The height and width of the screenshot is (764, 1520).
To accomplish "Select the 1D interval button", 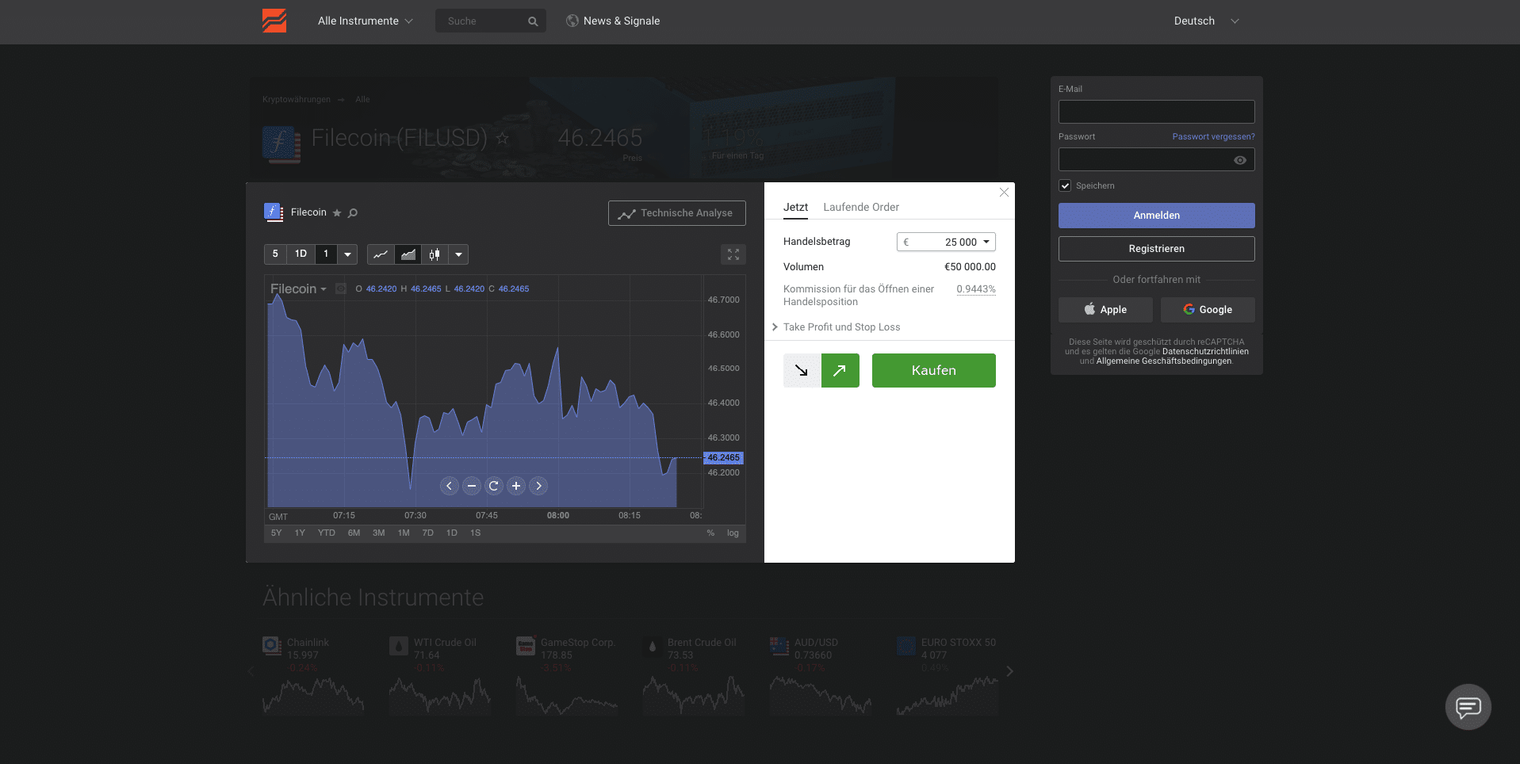I will pos(301,254).
